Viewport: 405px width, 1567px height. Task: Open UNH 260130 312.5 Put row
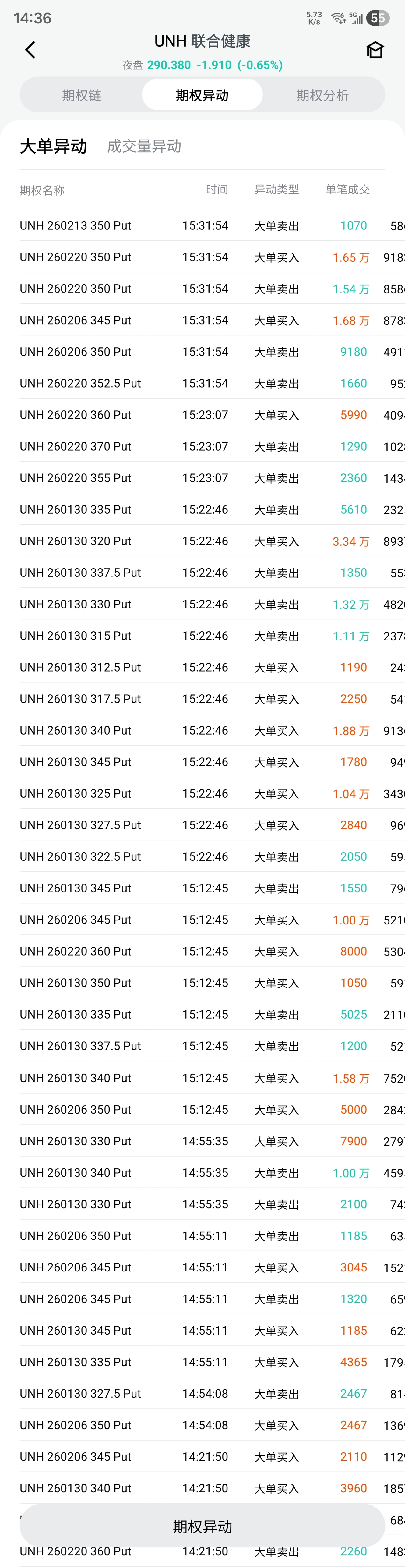80,668
